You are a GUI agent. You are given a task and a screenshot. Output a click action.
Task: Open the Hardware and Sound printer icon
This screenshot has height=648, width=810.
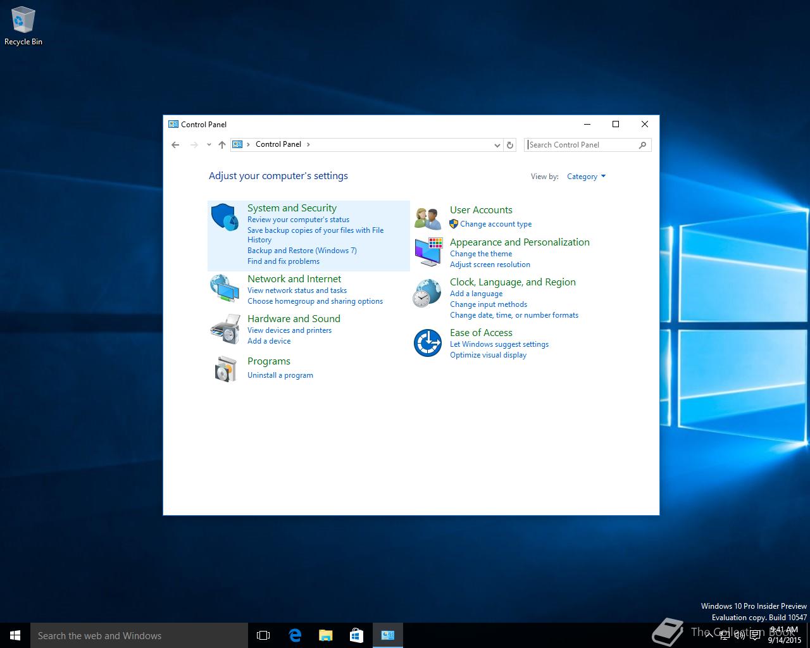(225, 328)
